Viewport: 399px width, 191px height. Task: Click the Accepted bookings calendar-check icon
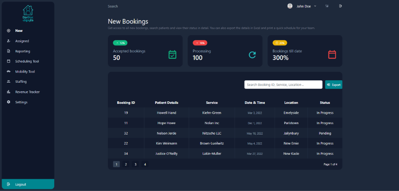pos(172,55)
